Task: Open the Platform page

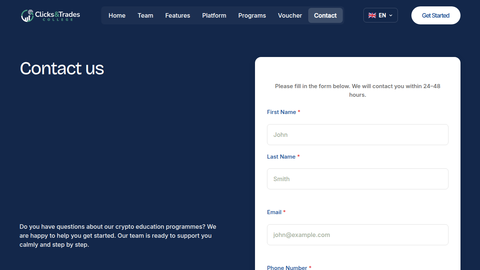Action: 214,15
